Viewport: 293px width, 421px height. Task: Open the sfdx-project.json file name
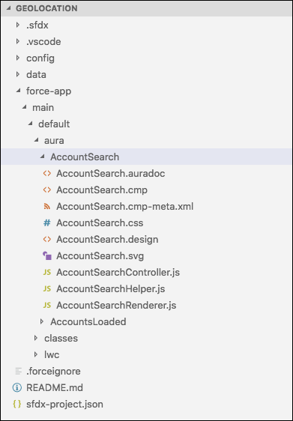point(64,405)
